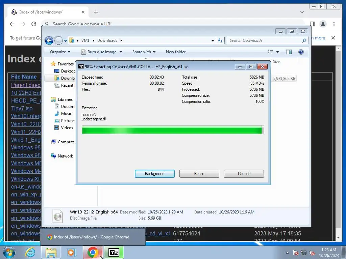346x259 pixels.
Task: Pause the 7-Zip extraction
Action: point(199,174)
